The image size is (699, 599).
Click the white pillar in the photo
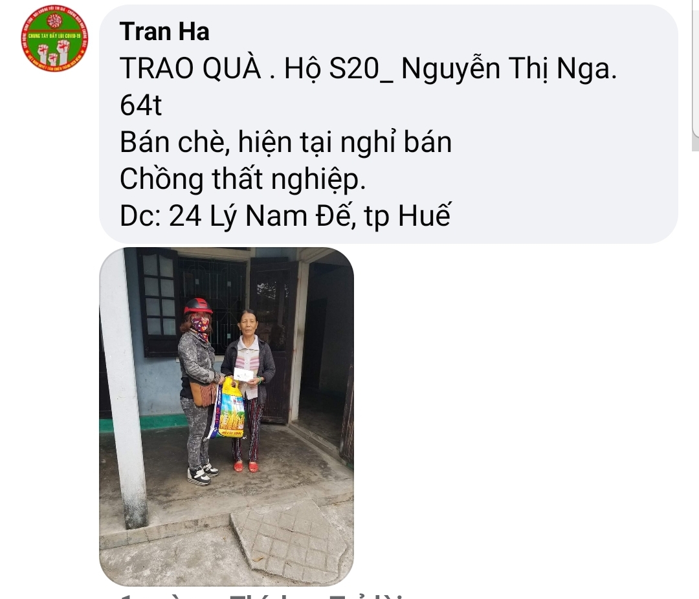pyautogui.click(x=122, y=387)
